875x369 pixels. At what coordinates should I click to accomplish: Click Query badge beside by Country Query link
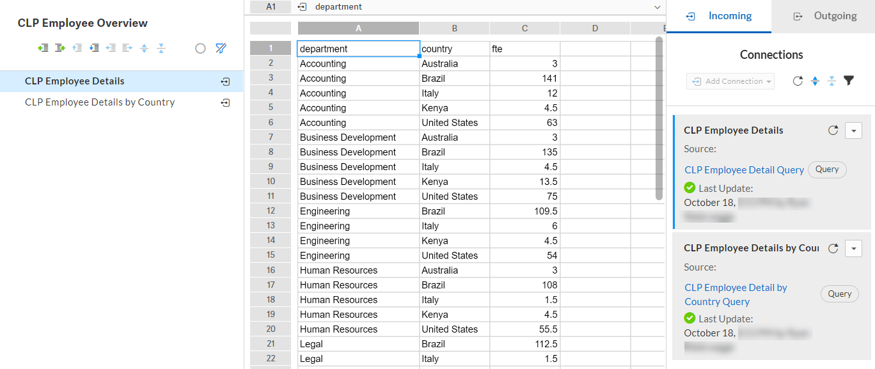(x=840, y=294)
